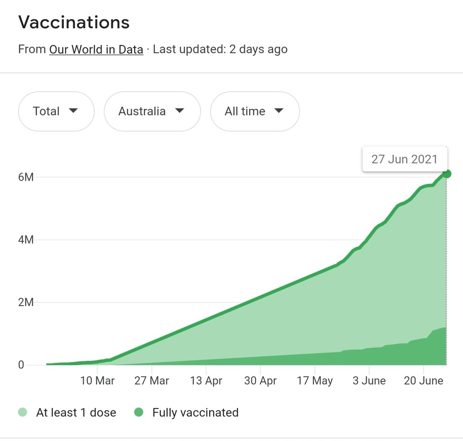Click the 3 June axis date label
The height and width of the screenshot is (441, 463).
369,381
